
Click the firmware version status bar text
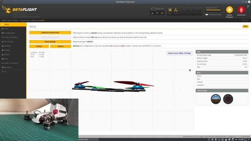[216, 137]
